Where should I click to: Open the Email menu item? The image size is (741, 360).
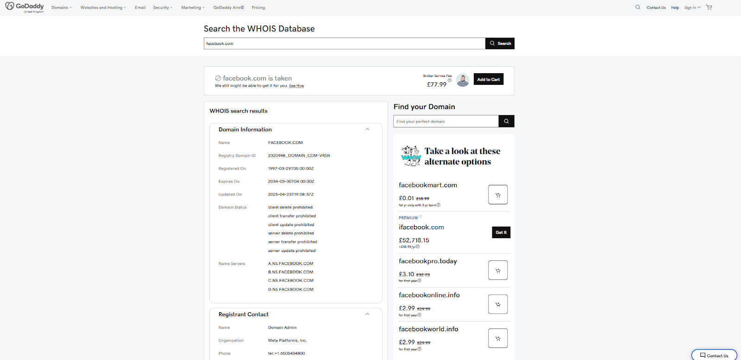pyautogui.click(x=140, y=8)
